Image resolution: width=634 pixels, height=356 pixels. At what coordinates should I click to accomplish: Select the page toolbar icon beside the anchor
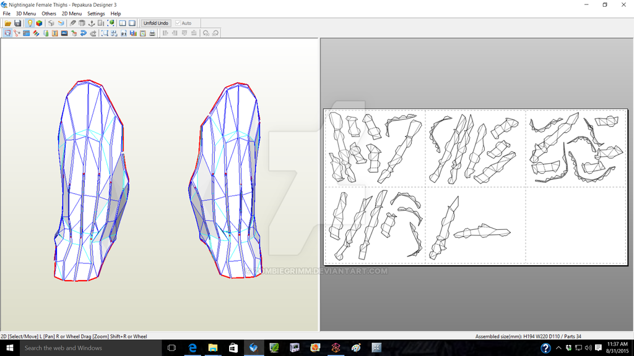pos(101,23)
